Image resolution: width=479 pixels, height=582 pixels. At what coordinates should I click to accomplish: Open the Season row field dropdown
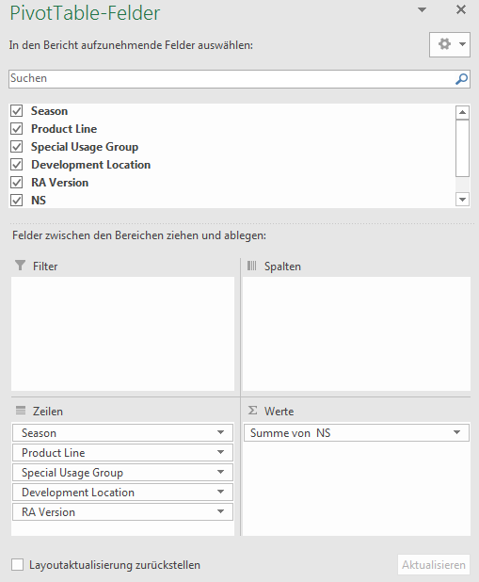(220, 432)
